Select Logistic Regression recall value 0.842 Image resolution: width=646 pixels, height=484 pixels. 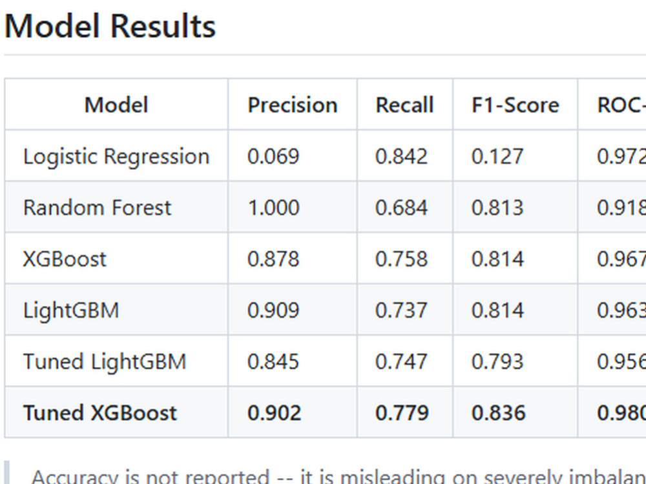click(x=401, y=156)
